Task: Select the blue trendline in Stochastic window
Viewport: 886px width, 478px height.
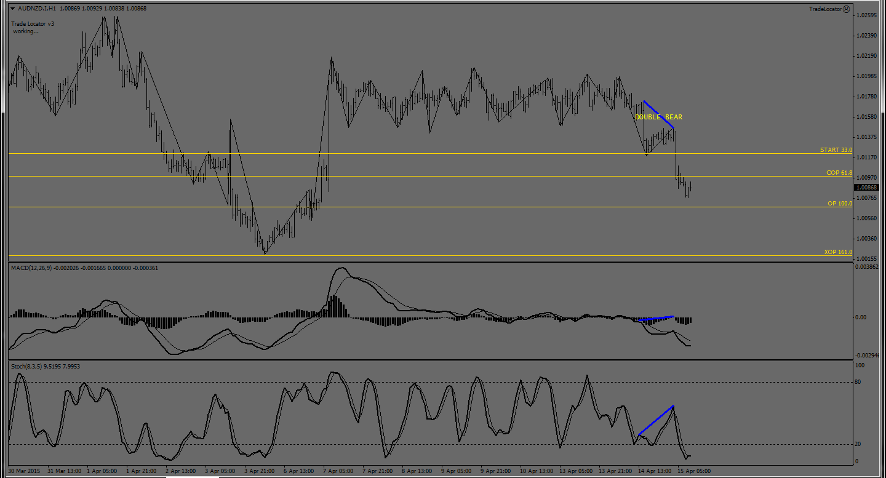Action: (x=657, y=420)
